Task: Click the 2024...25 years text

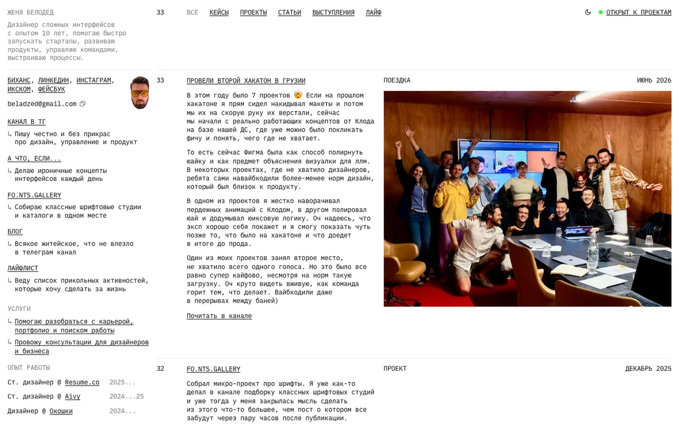Action: (127, 397)
